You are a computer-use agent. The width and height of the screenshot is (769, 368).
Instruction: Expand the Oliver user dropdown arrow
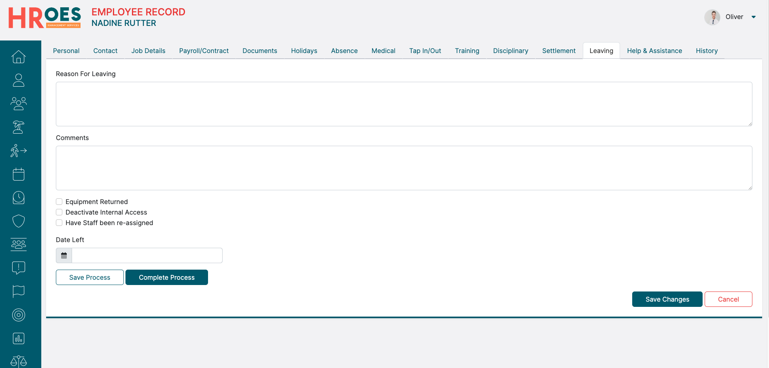(x=754, y=17)
